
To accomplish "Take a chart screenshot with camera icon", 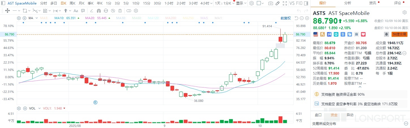I will (x=271, y=3).
